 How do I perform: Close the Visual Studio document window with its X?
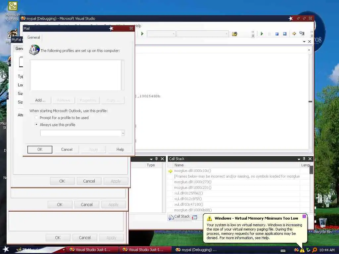(310, 41)
